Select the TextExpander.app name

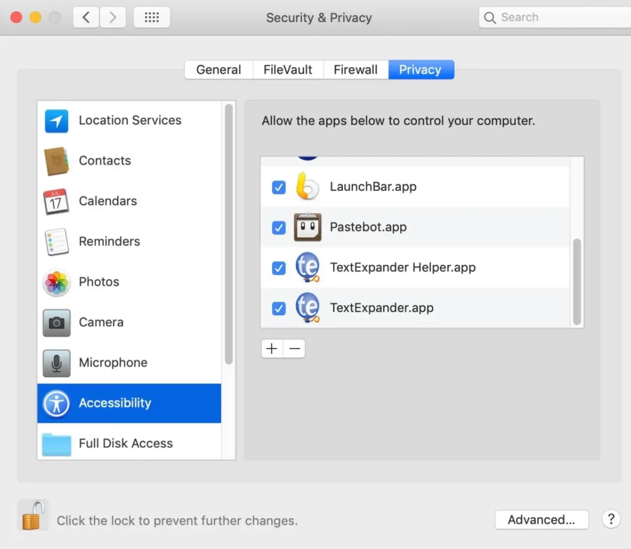pos(382,308)
